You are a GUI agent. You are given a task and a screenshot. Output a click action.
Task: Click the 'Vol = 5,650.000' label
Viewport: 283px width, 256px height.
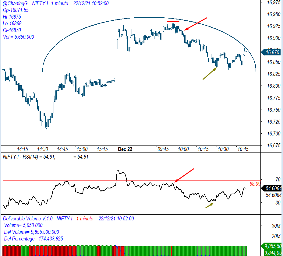(18, 37)
